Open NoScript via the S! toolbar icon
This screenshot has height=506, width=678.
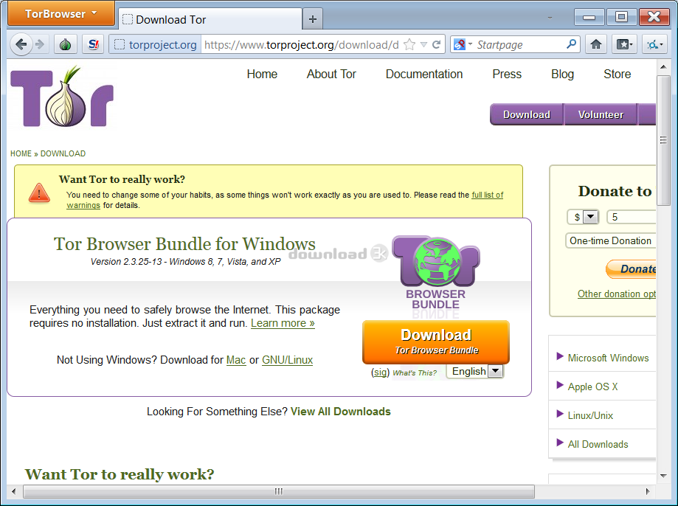coord(92,44)
